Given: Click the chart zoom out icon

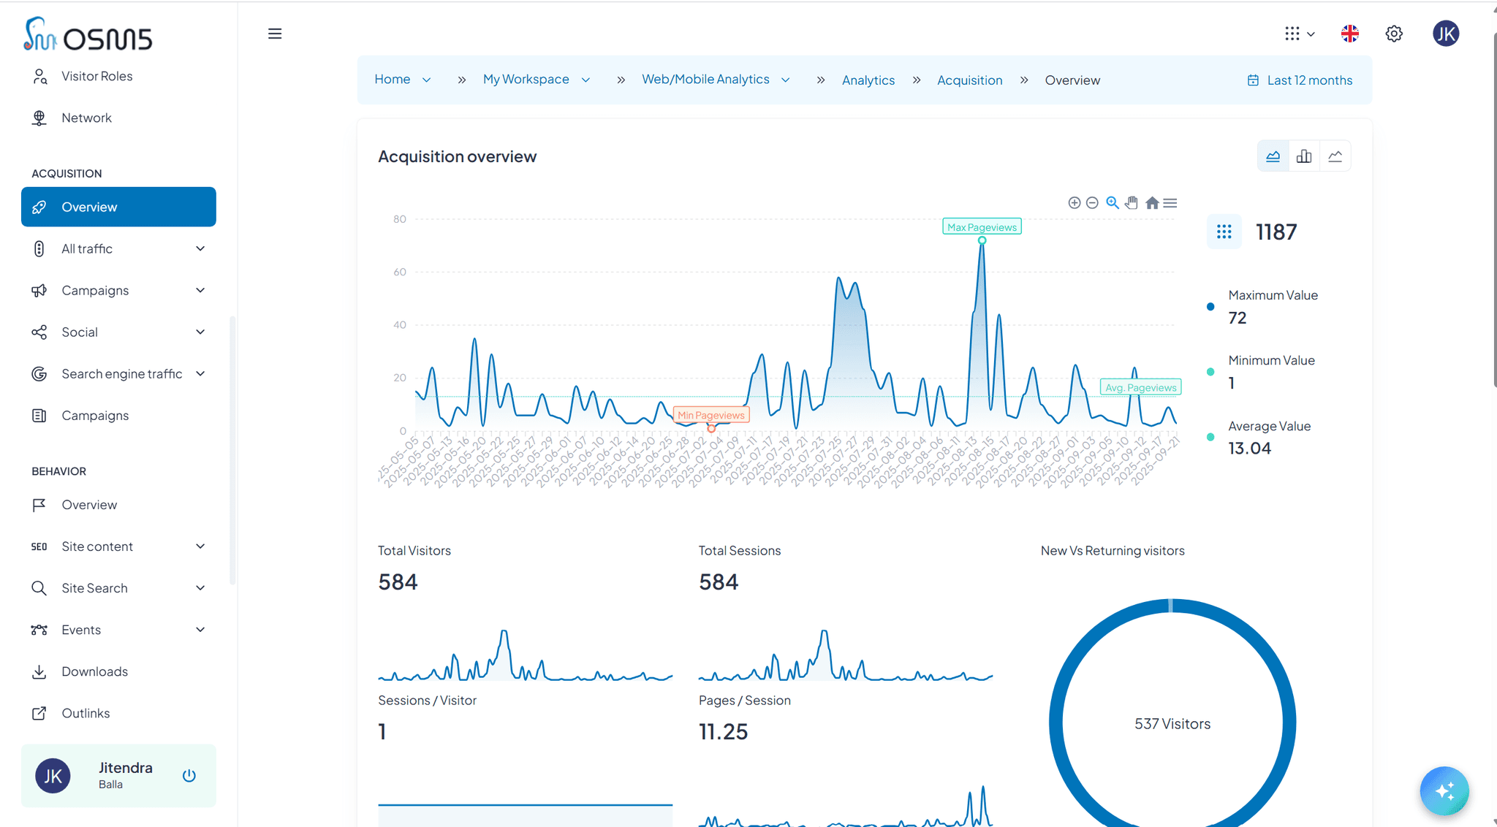Looking at the screenshot, I should pyautogui.click(x=1092, y=203).
